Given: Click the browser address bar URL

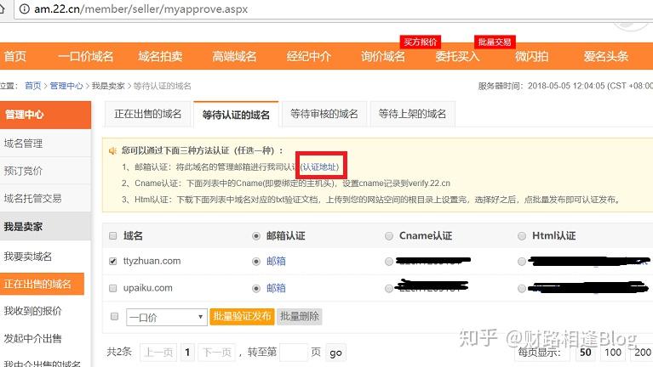Looking at the screenshot, I should click(x=141, y=9).
